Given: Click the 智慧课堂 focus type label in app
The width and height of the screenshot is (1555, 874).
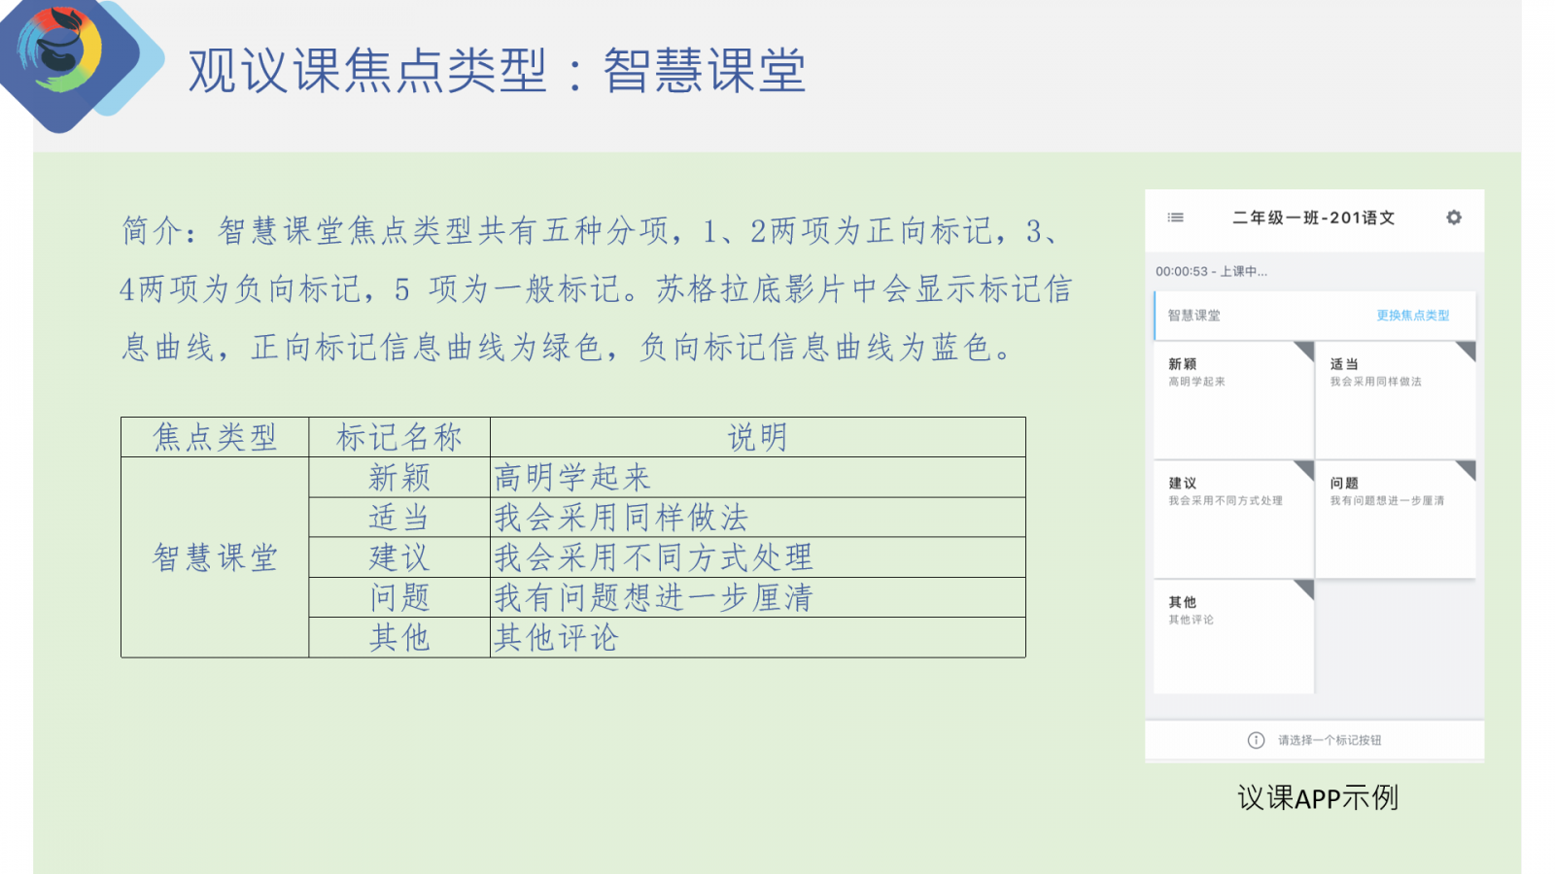Looking at the screenshot, I should click(1193, 316).
